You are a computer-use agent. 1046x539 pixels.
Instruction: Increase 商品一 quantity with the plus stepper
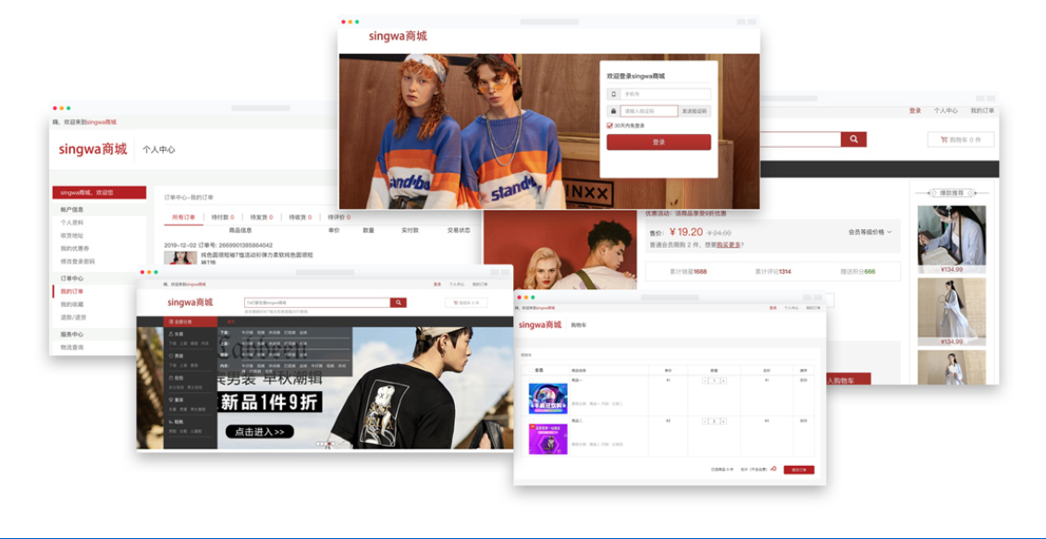(722, 383)
